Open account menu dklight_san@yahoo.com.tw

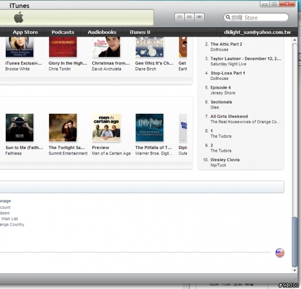(x=257, y=32)
